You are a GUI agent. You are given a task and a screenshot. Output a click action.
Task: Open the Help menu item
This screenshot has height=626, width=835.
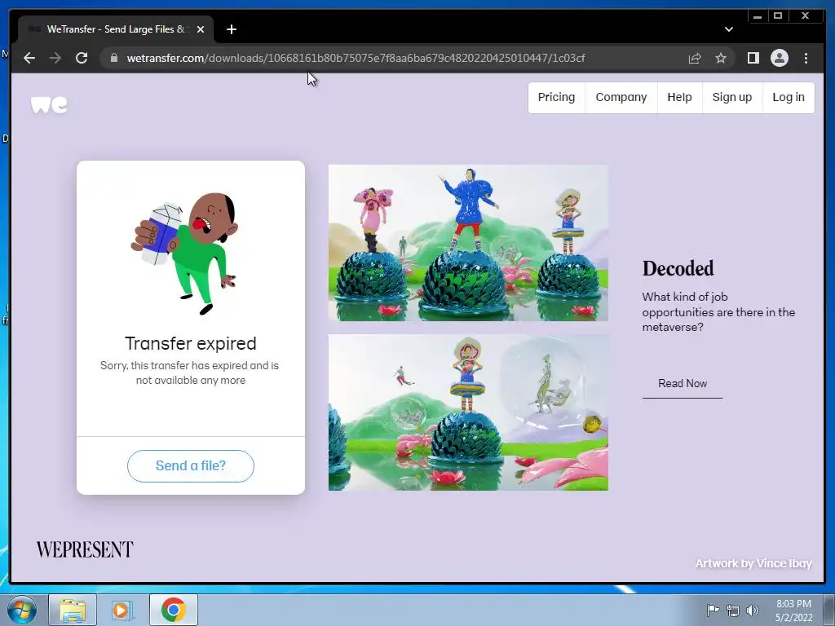(x=679, y=98)
